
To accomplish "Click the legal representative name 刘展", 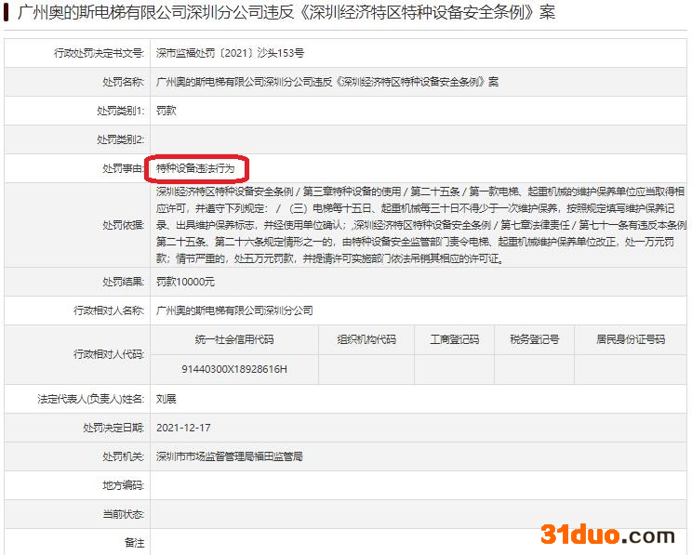I will tap(166, 399).
